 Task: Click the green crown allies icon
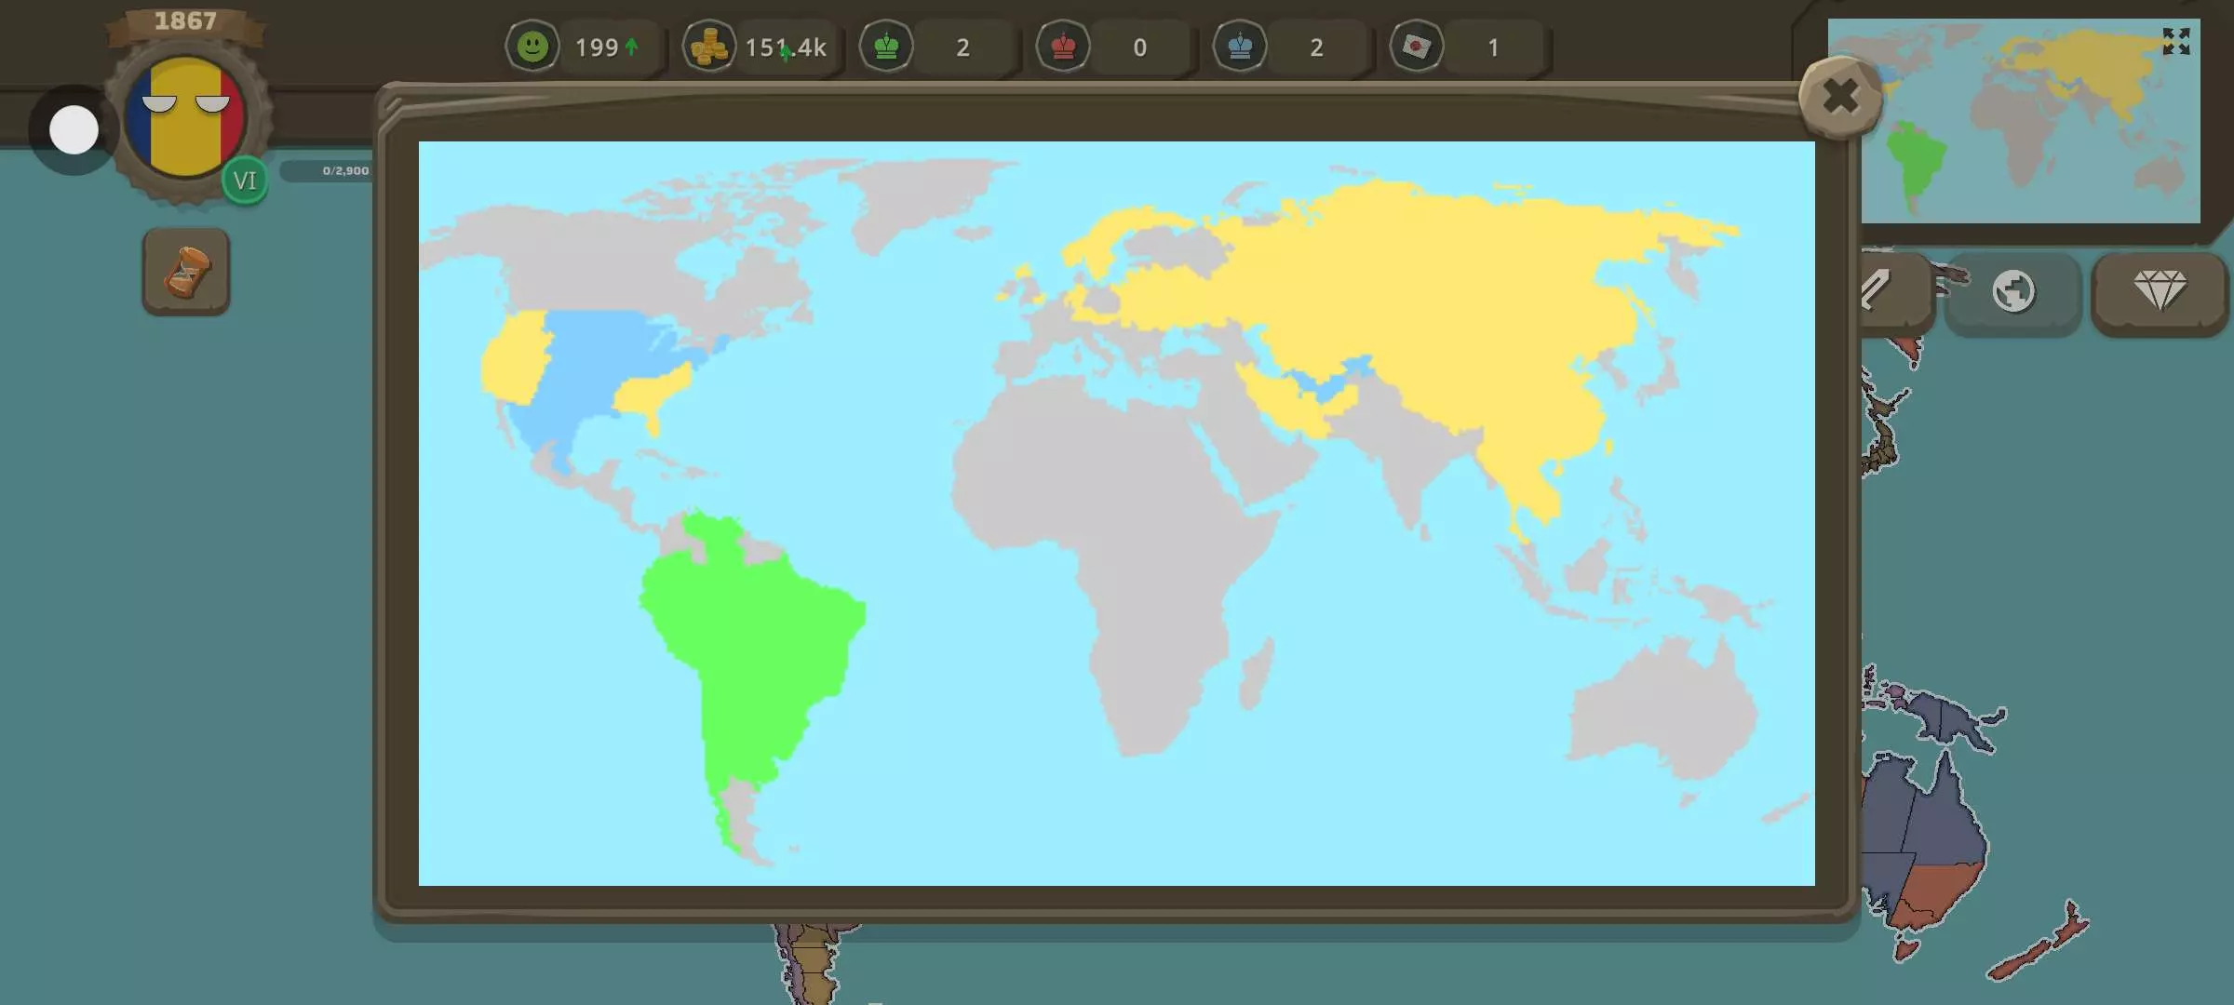coord(886,47)
